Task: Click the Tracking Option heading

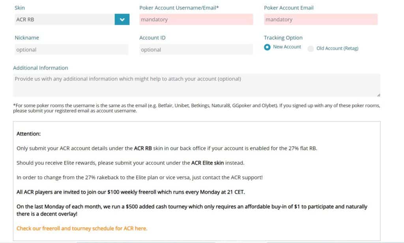Action: pos(283,38)
